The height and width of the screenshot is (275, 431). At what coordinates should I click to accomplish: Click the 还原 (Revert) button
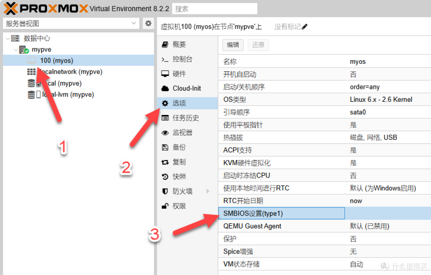258,45
